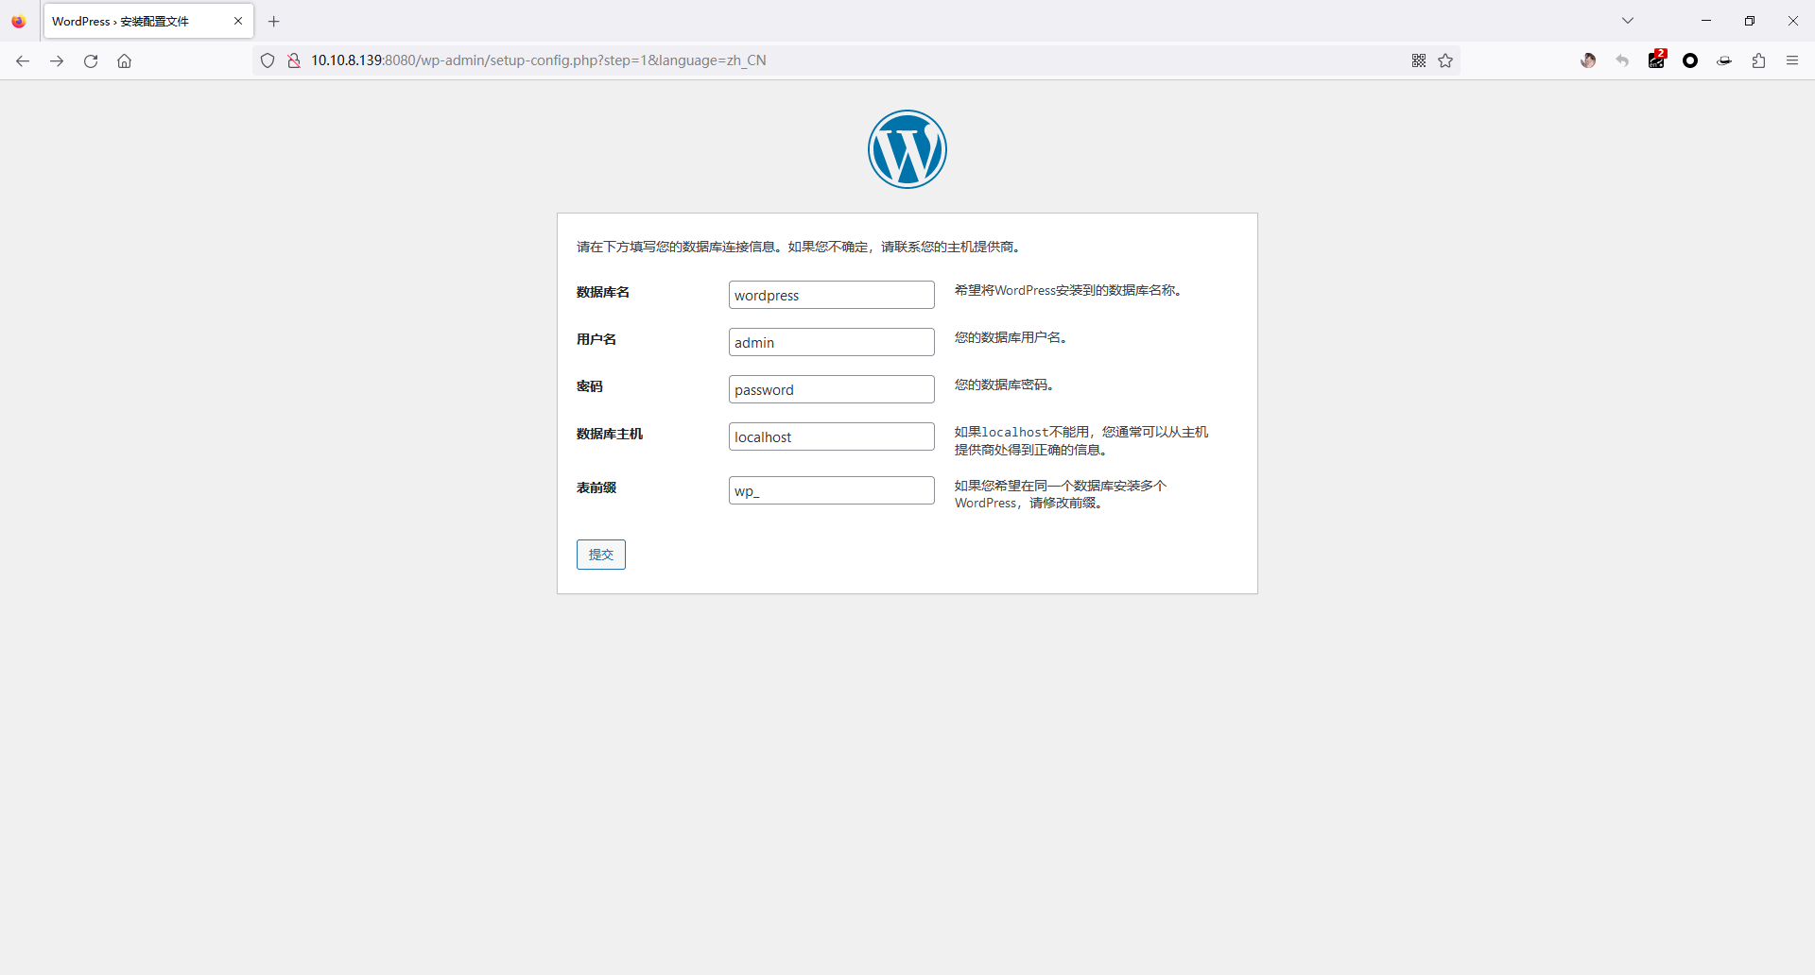Select the WordPress 安装配置文件 tab

click(x=148, y=21)
